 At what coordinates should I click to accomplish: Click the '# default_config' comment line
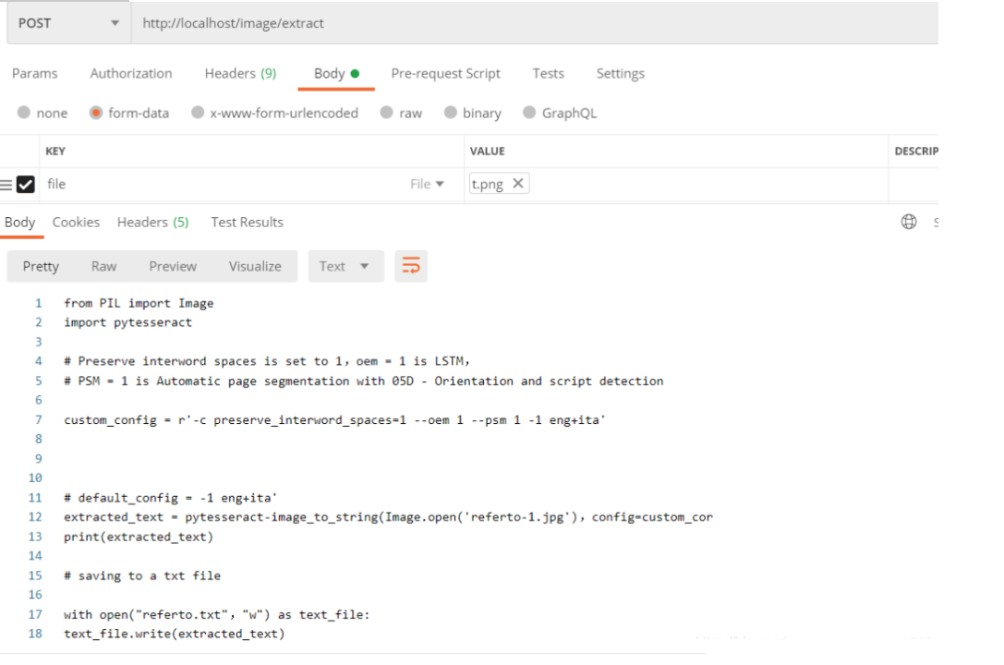(170, 498)
